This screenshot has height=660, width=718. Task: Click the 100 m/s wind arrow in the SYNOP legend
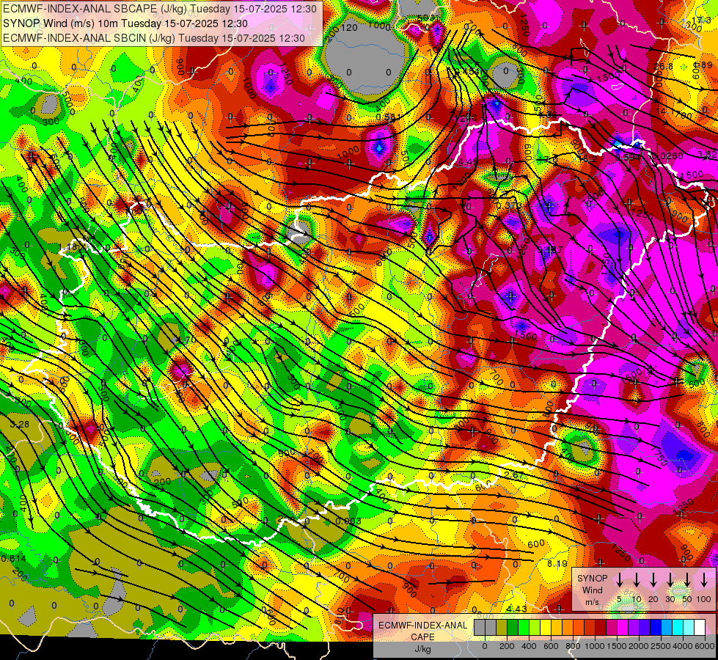coord(704,580)
